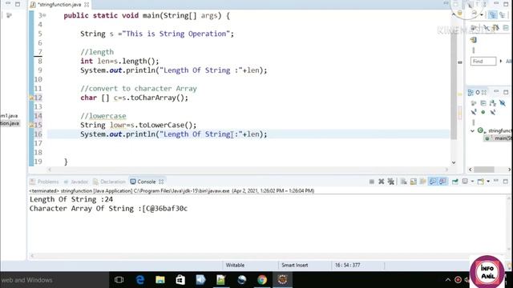Maximize the Console panel

[506, 182]
